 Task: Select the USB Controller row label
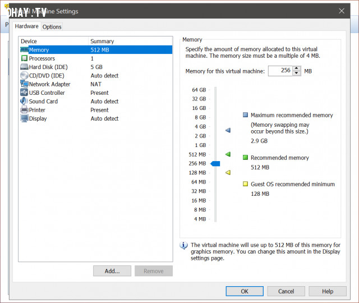47,93
